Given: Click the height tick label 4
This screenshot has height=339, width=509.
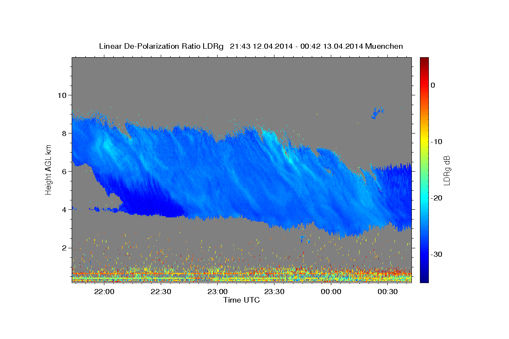Looking at the screenshot, I should click(x=63, y=209).
